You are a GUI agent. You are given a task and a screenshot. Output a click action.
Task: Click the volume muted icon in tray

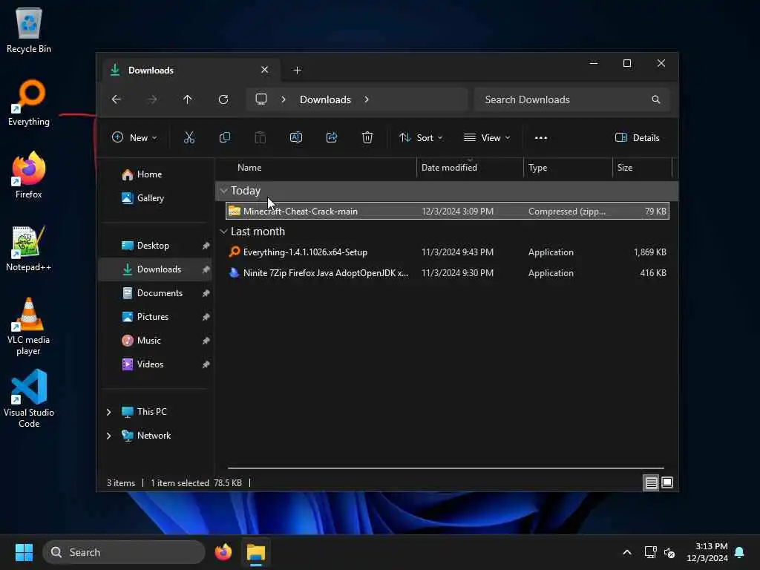click(x=669, y=552)
